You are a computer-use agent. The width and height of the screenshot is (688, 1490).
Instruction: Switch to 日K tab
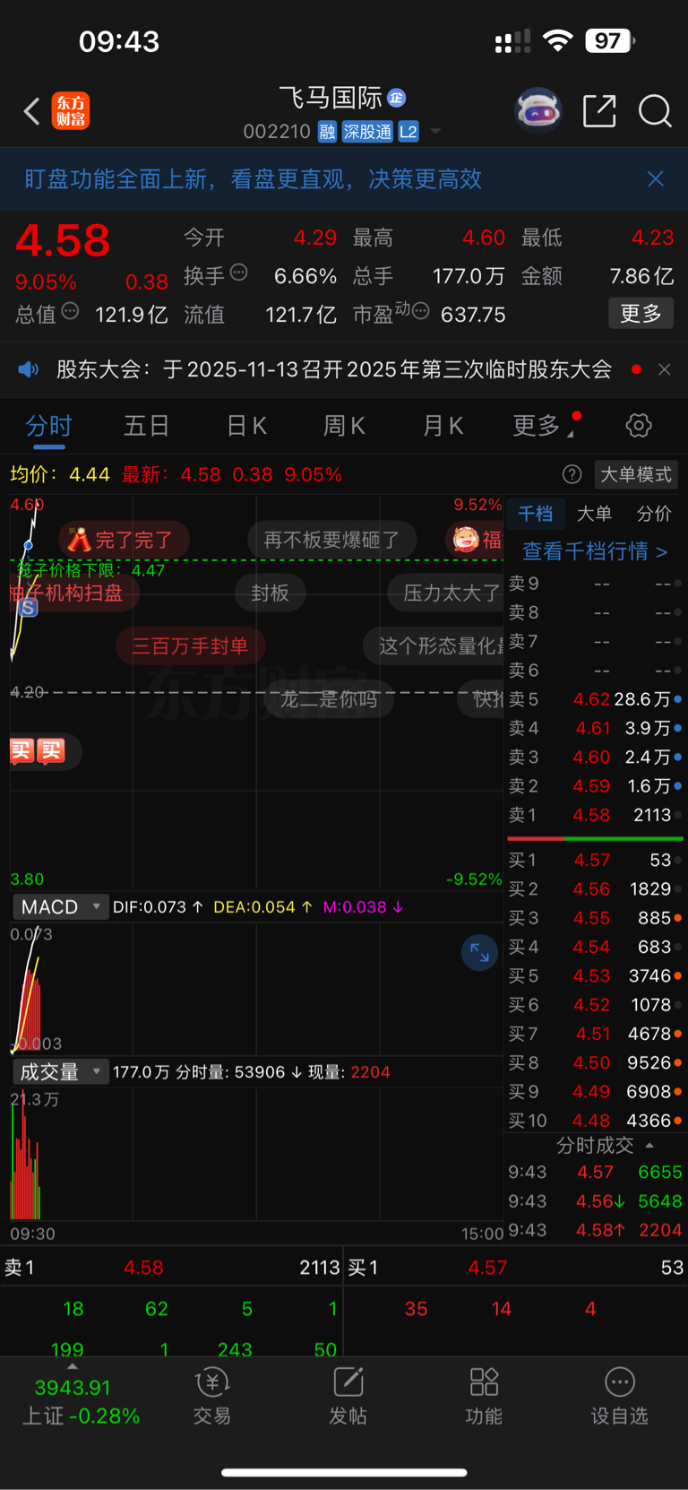coord(246,425)
